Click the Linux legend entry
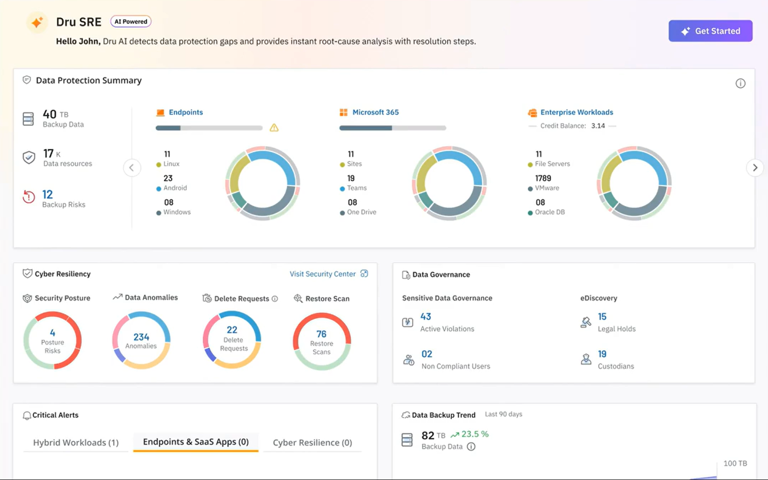768x480 pixels. pyautogui.click(x=168, y=164)
